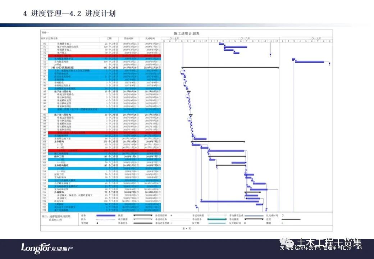Select row 217 '室内电梯安装'

(x=101, y=189)
